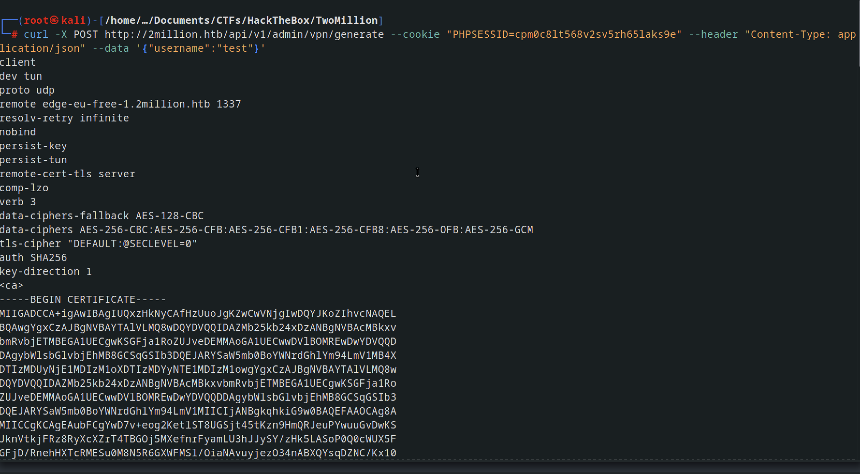Click the data-ciphers-fallback AES-128-CBC line
The image size is (860, 474).
click(102, 216)
